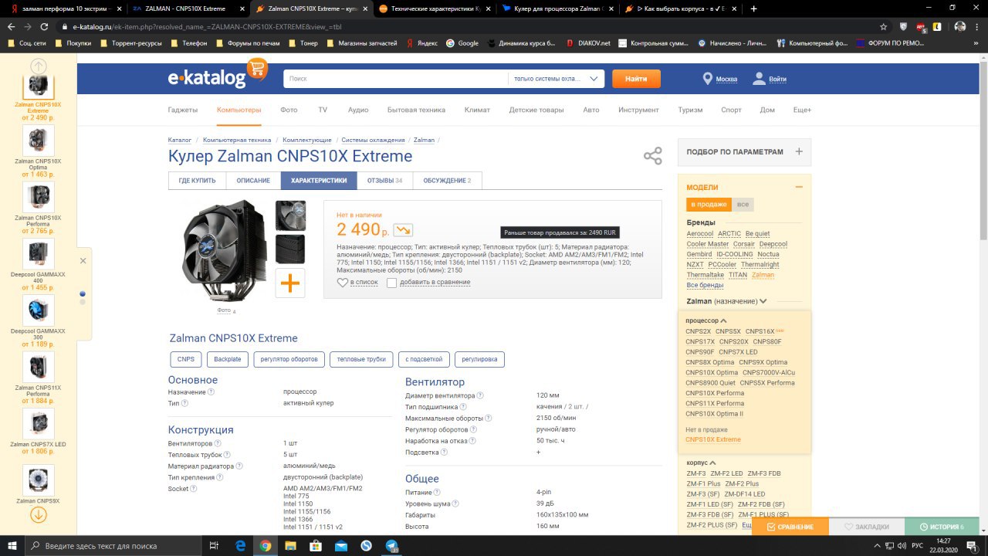
Task: Open the 'Еще+' categories menu
Action: pyautogui.click(x=803, y=110)
